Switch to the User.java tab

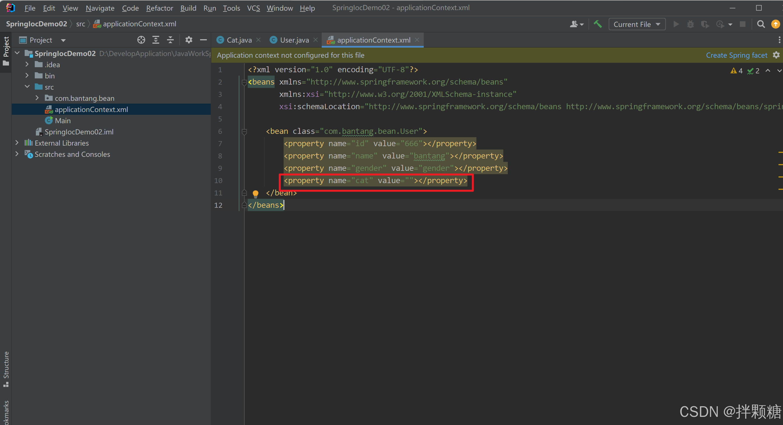click(x=294, y=40)
